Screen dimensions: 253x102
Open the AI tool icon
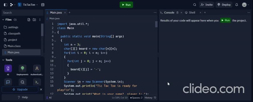pos(8,69)
